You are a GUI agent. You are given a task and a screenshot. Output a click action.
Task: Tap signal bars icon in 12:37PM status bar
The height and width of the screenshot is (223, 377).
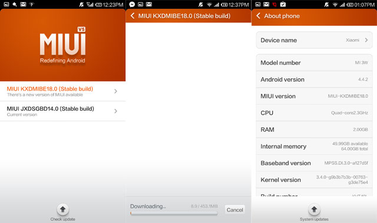tap(217, 5)
